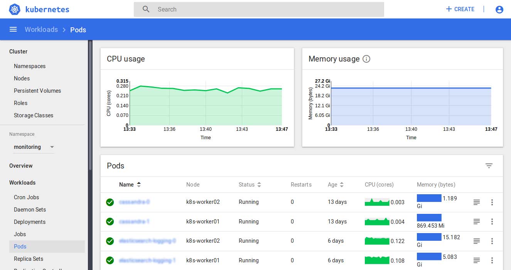Select Persistent Volumes in the sidebar
The height and width of the screenshot is (270, 511).
[x=37, y=91]
